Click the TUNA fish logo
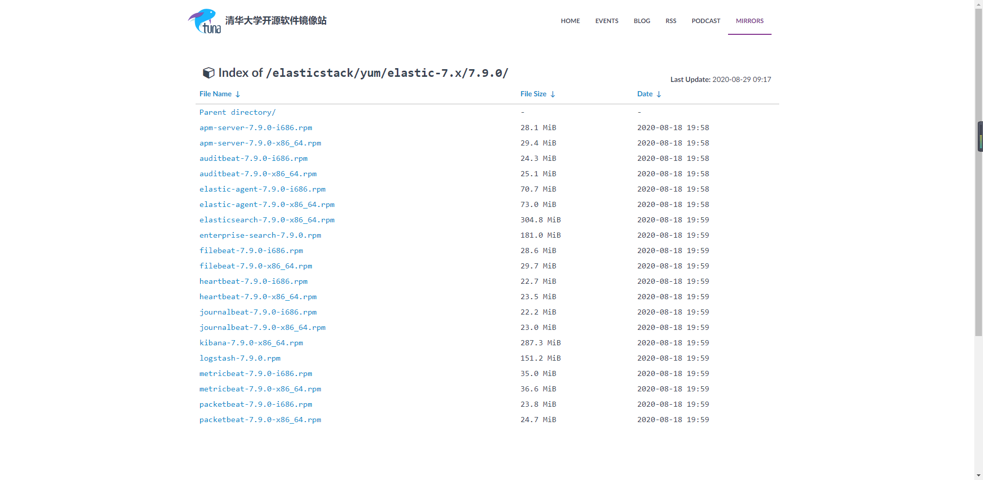This screenshot has height=480, width=983. pyautogui.click(x=205, y=21)
